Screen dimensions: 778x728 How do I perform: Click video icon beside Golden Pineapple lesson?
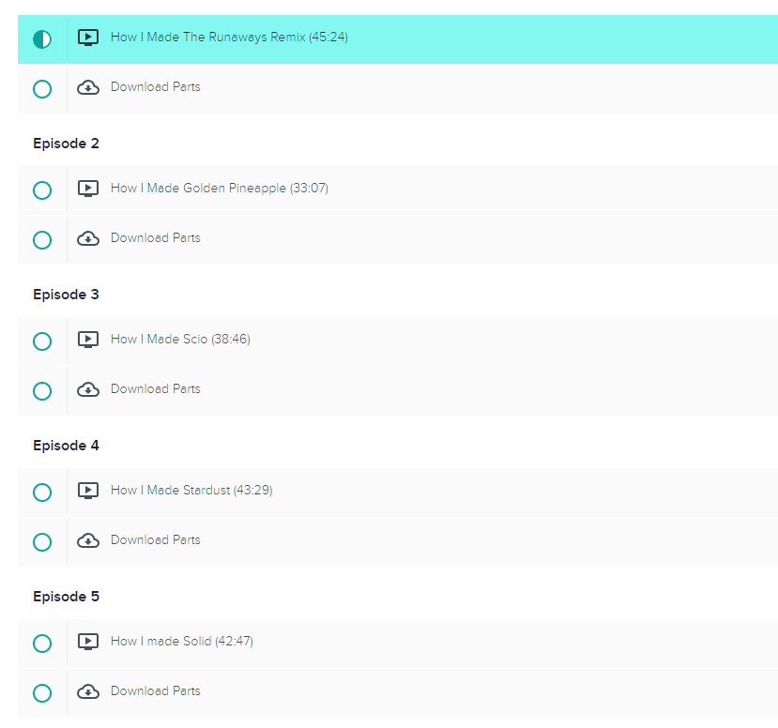pyautogui.click(x=88, y=189)
